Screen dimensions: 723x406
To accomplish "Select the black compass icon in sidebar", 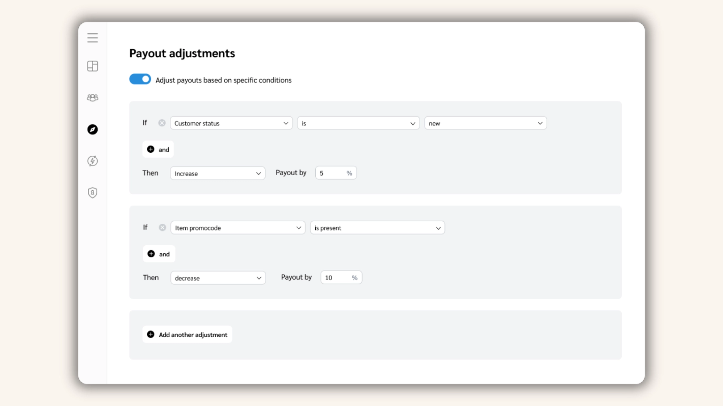I will [93, 129].
